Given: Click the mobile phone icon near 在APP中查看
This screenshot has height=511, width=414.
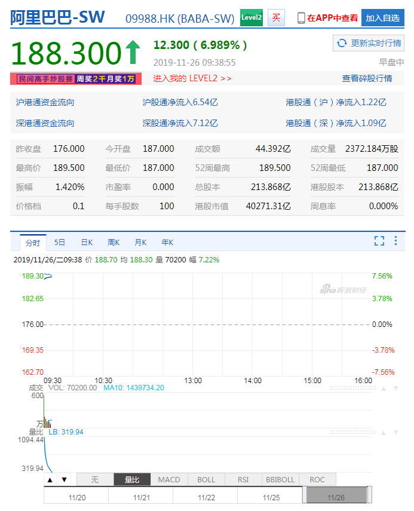Looking at the screenshot, I should tap(301, 18).
